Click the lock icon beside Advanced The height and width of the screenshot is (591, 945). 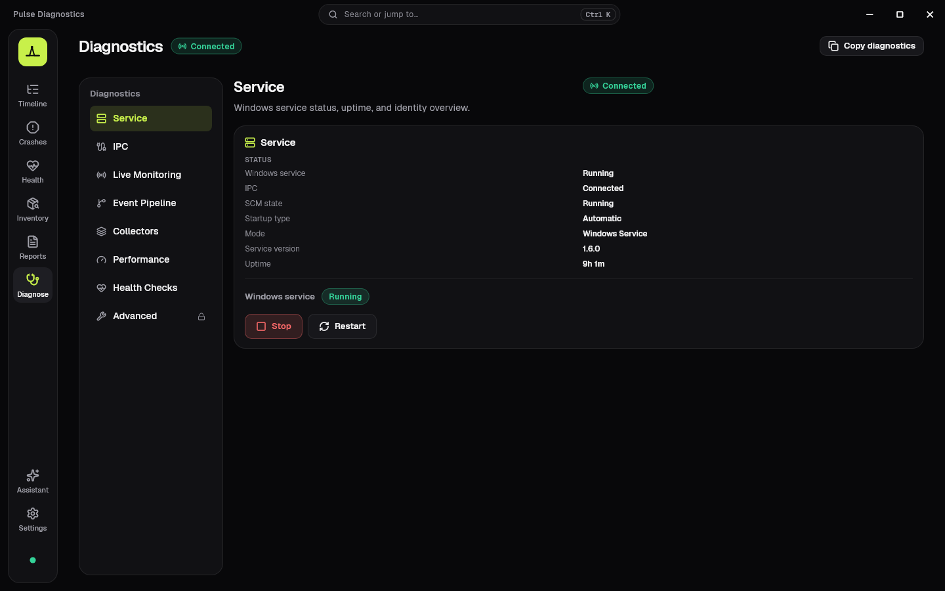(201, 317)
